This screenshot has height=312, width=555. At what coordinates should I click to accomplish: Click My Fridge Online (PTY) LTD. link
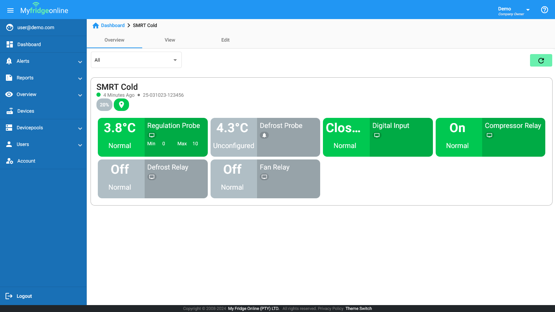(254, 309)
